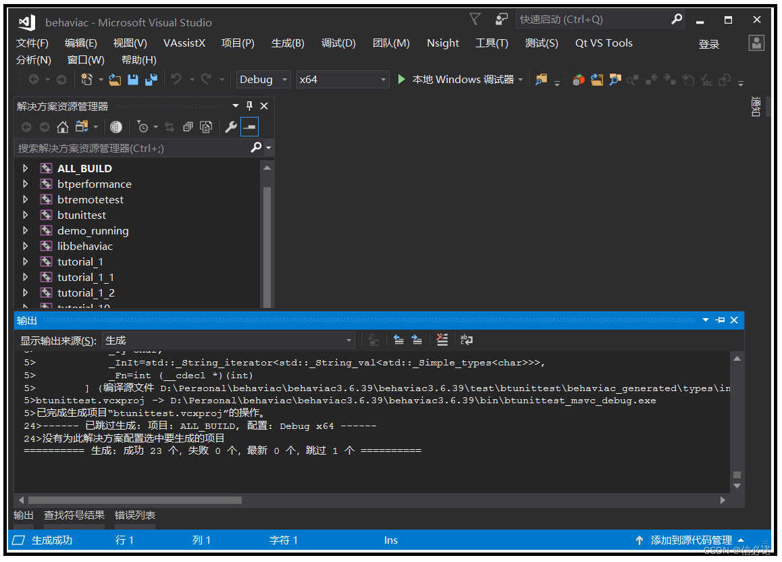Click the Redo arrow icon
Viewport: 782px width, 562px height.
(206, 79)
